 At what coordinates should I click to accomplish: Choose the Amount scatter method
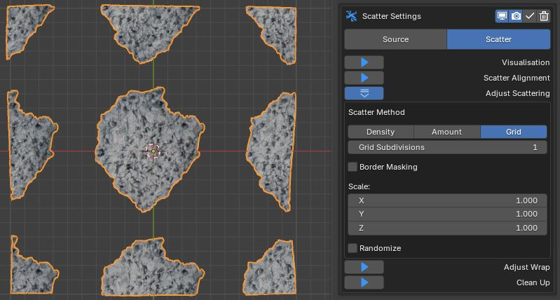pos(446,132)
